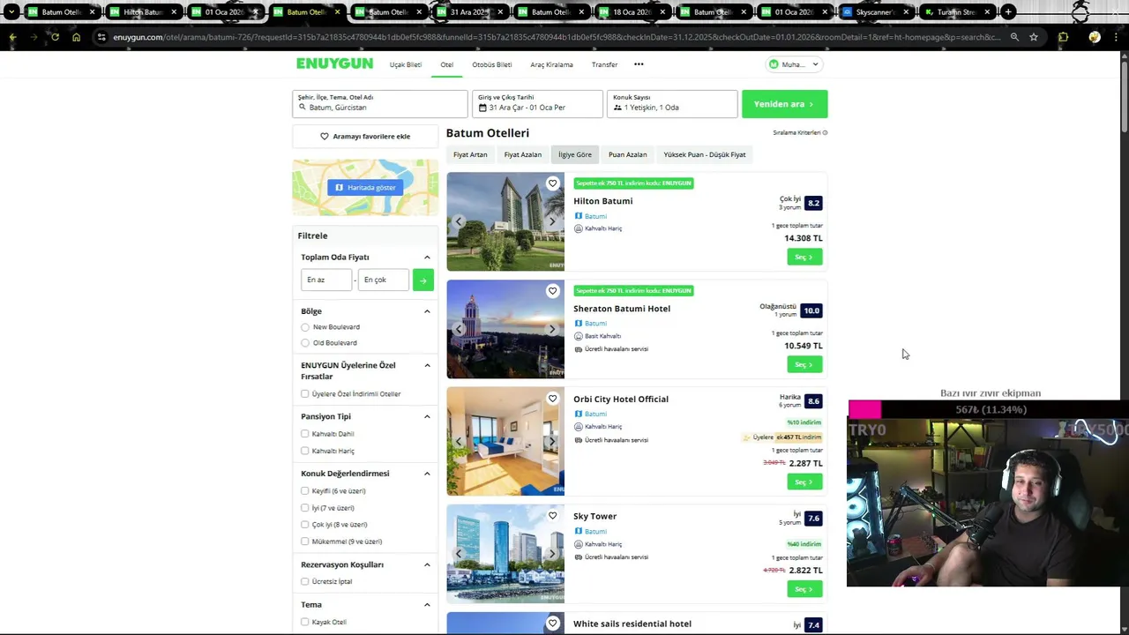1129x635 pixels.
Task: Show previous photo of Hilton Batumi
Action: [x=459, y=221]
